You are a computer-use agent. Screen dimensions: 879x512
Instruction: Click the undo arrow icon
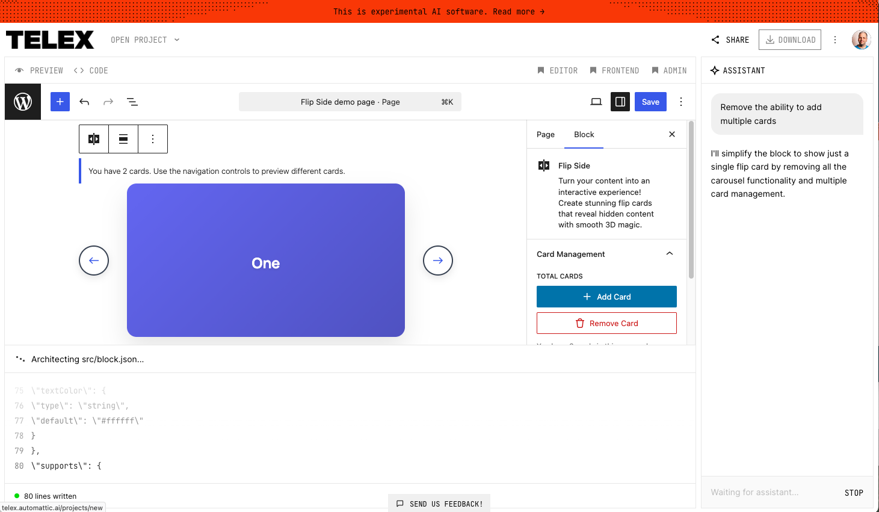[84, 101]
